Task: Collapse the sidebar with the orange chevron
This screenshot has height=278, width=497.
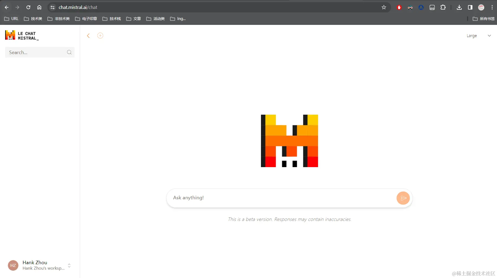Action: tap(88, 36)
